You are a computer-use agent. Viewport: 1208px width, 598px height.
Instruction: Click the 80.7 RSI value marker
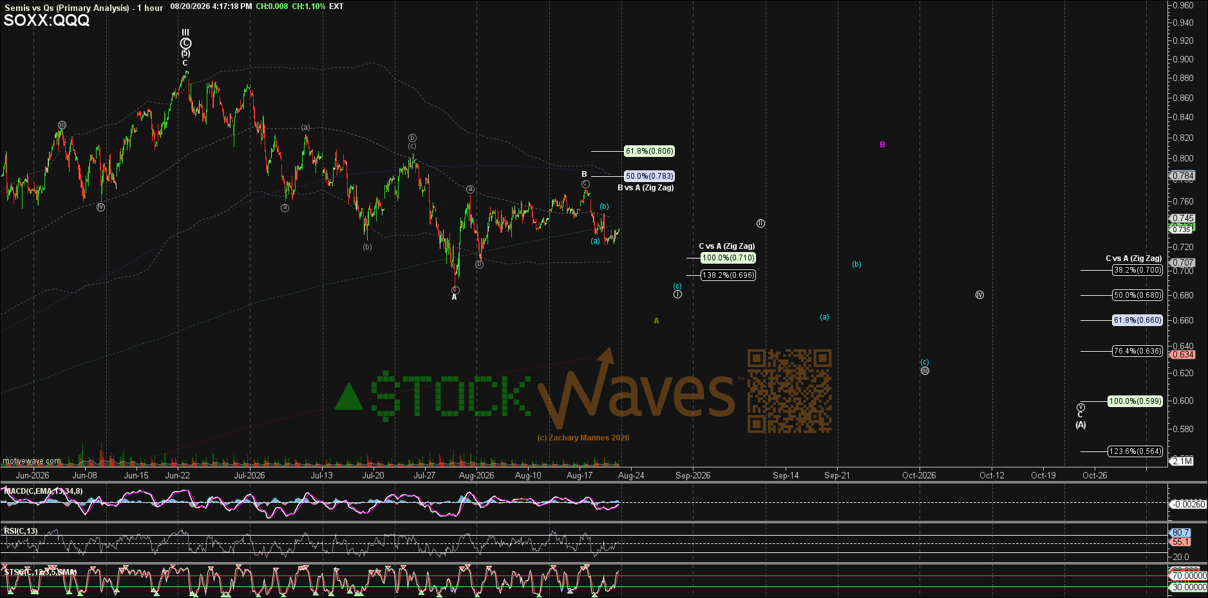[1181, 532]
